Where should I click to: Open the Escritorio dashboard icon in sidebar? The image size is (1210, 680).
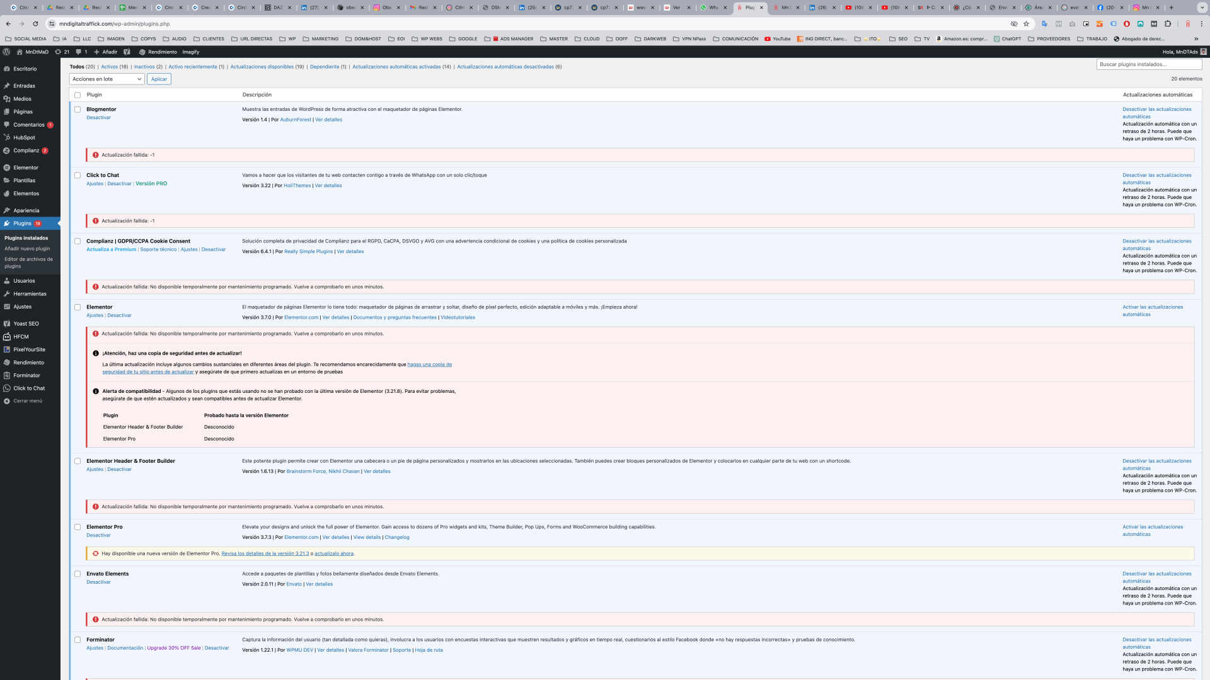tap(6, 69)
